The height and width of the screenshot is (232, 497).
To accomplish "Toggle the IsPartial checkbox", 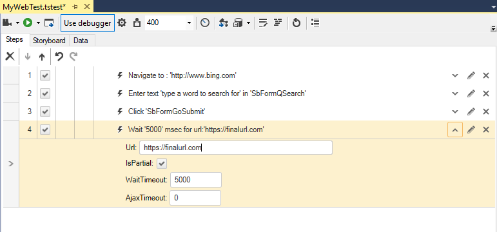I will pos(162,164).
